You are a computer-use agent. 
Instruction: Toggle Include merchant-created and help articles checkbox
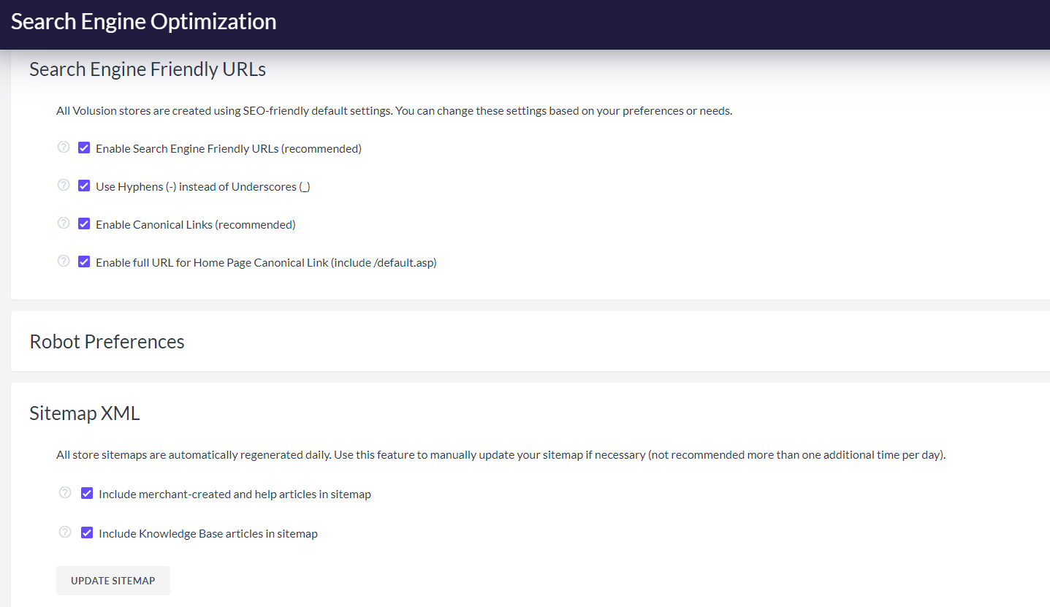(x=87, y=494)
